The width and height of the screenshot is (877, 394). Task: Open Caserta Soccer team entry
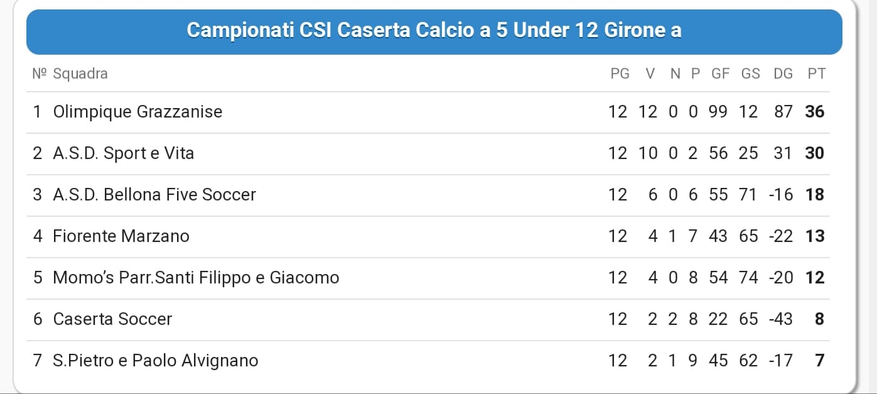[112, 319]
